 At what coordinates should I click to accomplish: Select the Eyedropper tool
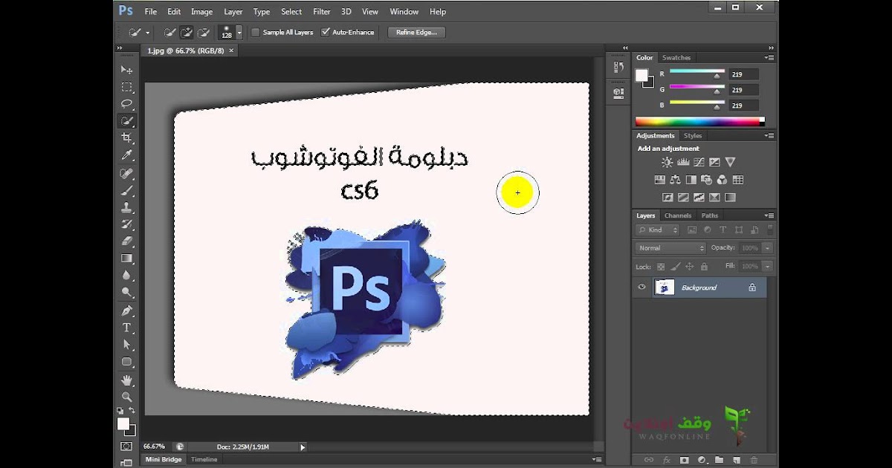tap(127, 155)
